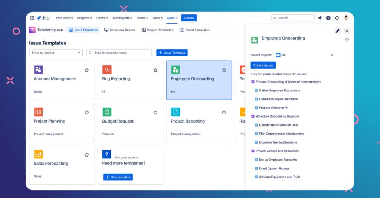Open the Filter by project dropdown

pyautogui.click(x=56, y=53)
